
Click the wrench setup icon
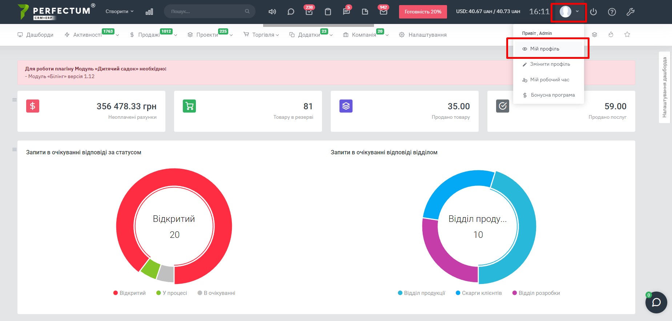[631, 12]
